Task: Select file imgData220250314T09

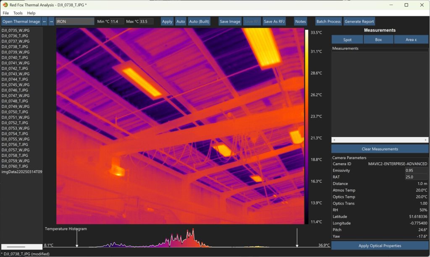Action: click(x=22, y=171)
